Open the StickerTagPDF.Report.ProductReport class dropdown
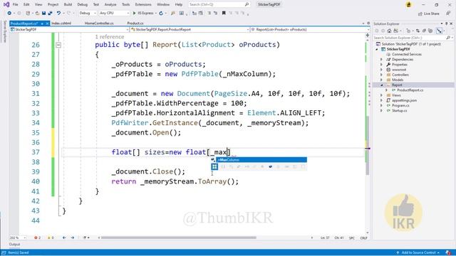 point(190,30)
